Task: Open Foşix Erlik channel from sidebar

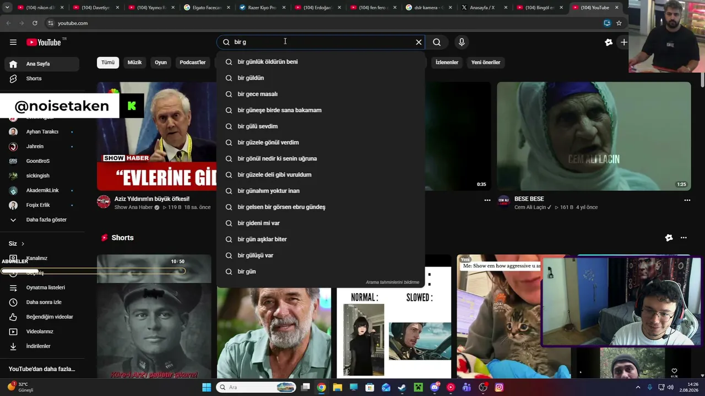Action: click(x=41, y=205)
